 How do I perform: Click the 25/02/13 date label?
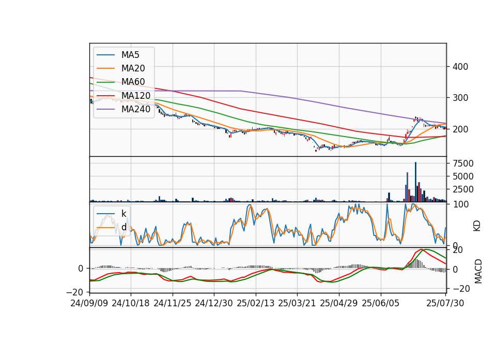tap(256, 303)
